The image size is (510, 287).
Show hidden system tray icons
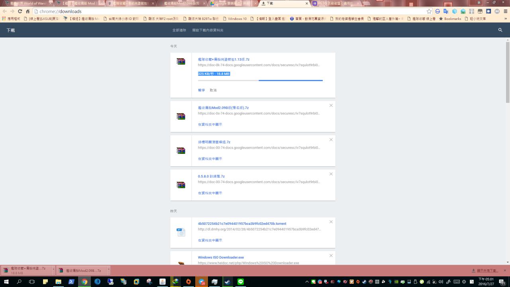pos(306,282)
